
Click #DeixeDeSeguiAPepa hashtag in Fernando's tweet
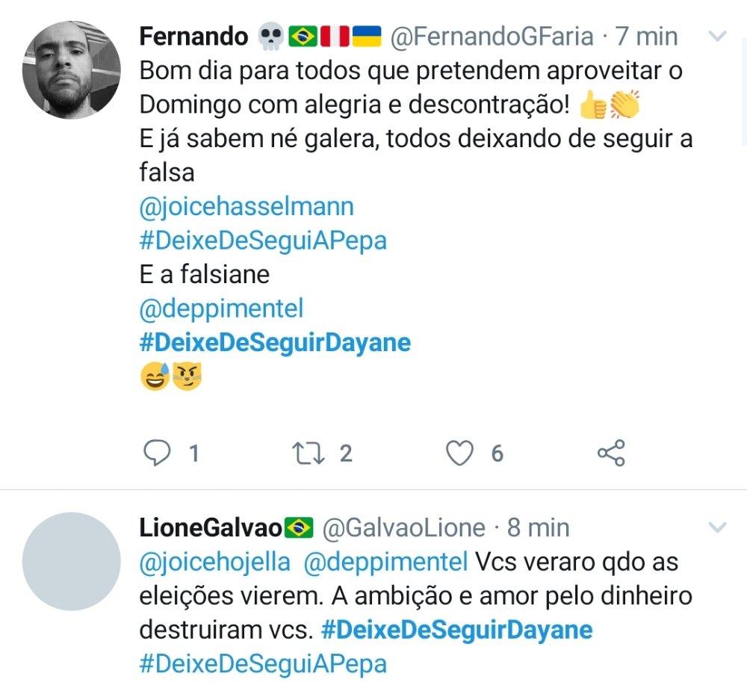coord(263,241)
